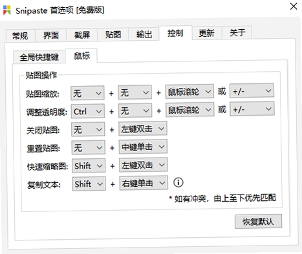This screenshot has height=254, width=302.
Task: Open second modifier dropdown for 调整透明度
Action: coord(135,111)
